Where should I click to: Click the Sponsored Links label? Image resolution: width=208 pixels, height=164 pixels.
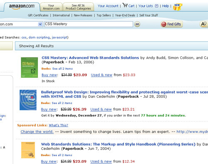pyautogui.click(x=32, y=125)
